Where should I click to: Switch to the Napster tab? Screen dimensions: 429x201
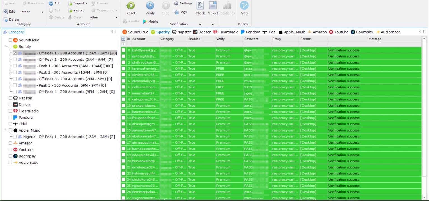(181, 32)
